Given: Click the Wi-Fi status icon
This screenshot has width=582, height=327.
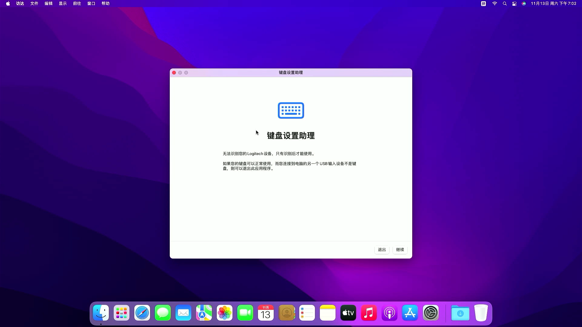Looking at the screenshot, I should pos(495,4).
